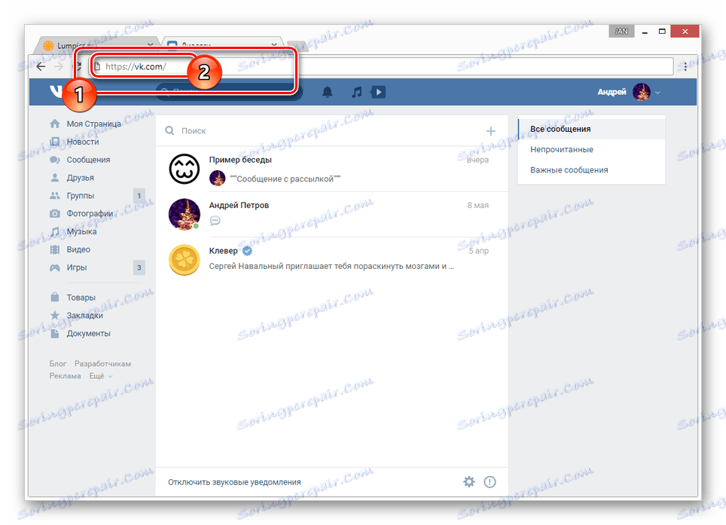The height and width of the screenshot is (525, 726).
Task: Open the Товары sidebar link
Action: click(81, 298)
